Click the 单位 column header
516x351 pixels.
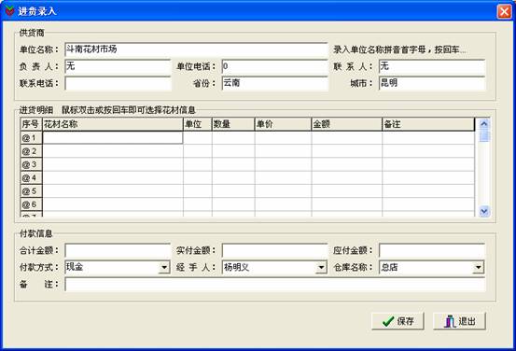click(x=198, y=124)
